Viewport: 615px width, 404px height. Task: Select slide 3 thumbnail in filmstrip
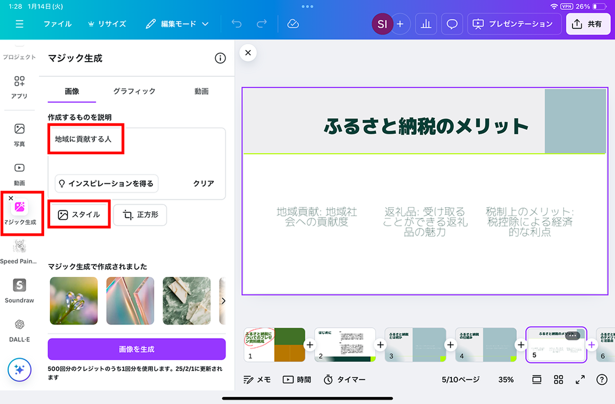click(x=415, y=345)
